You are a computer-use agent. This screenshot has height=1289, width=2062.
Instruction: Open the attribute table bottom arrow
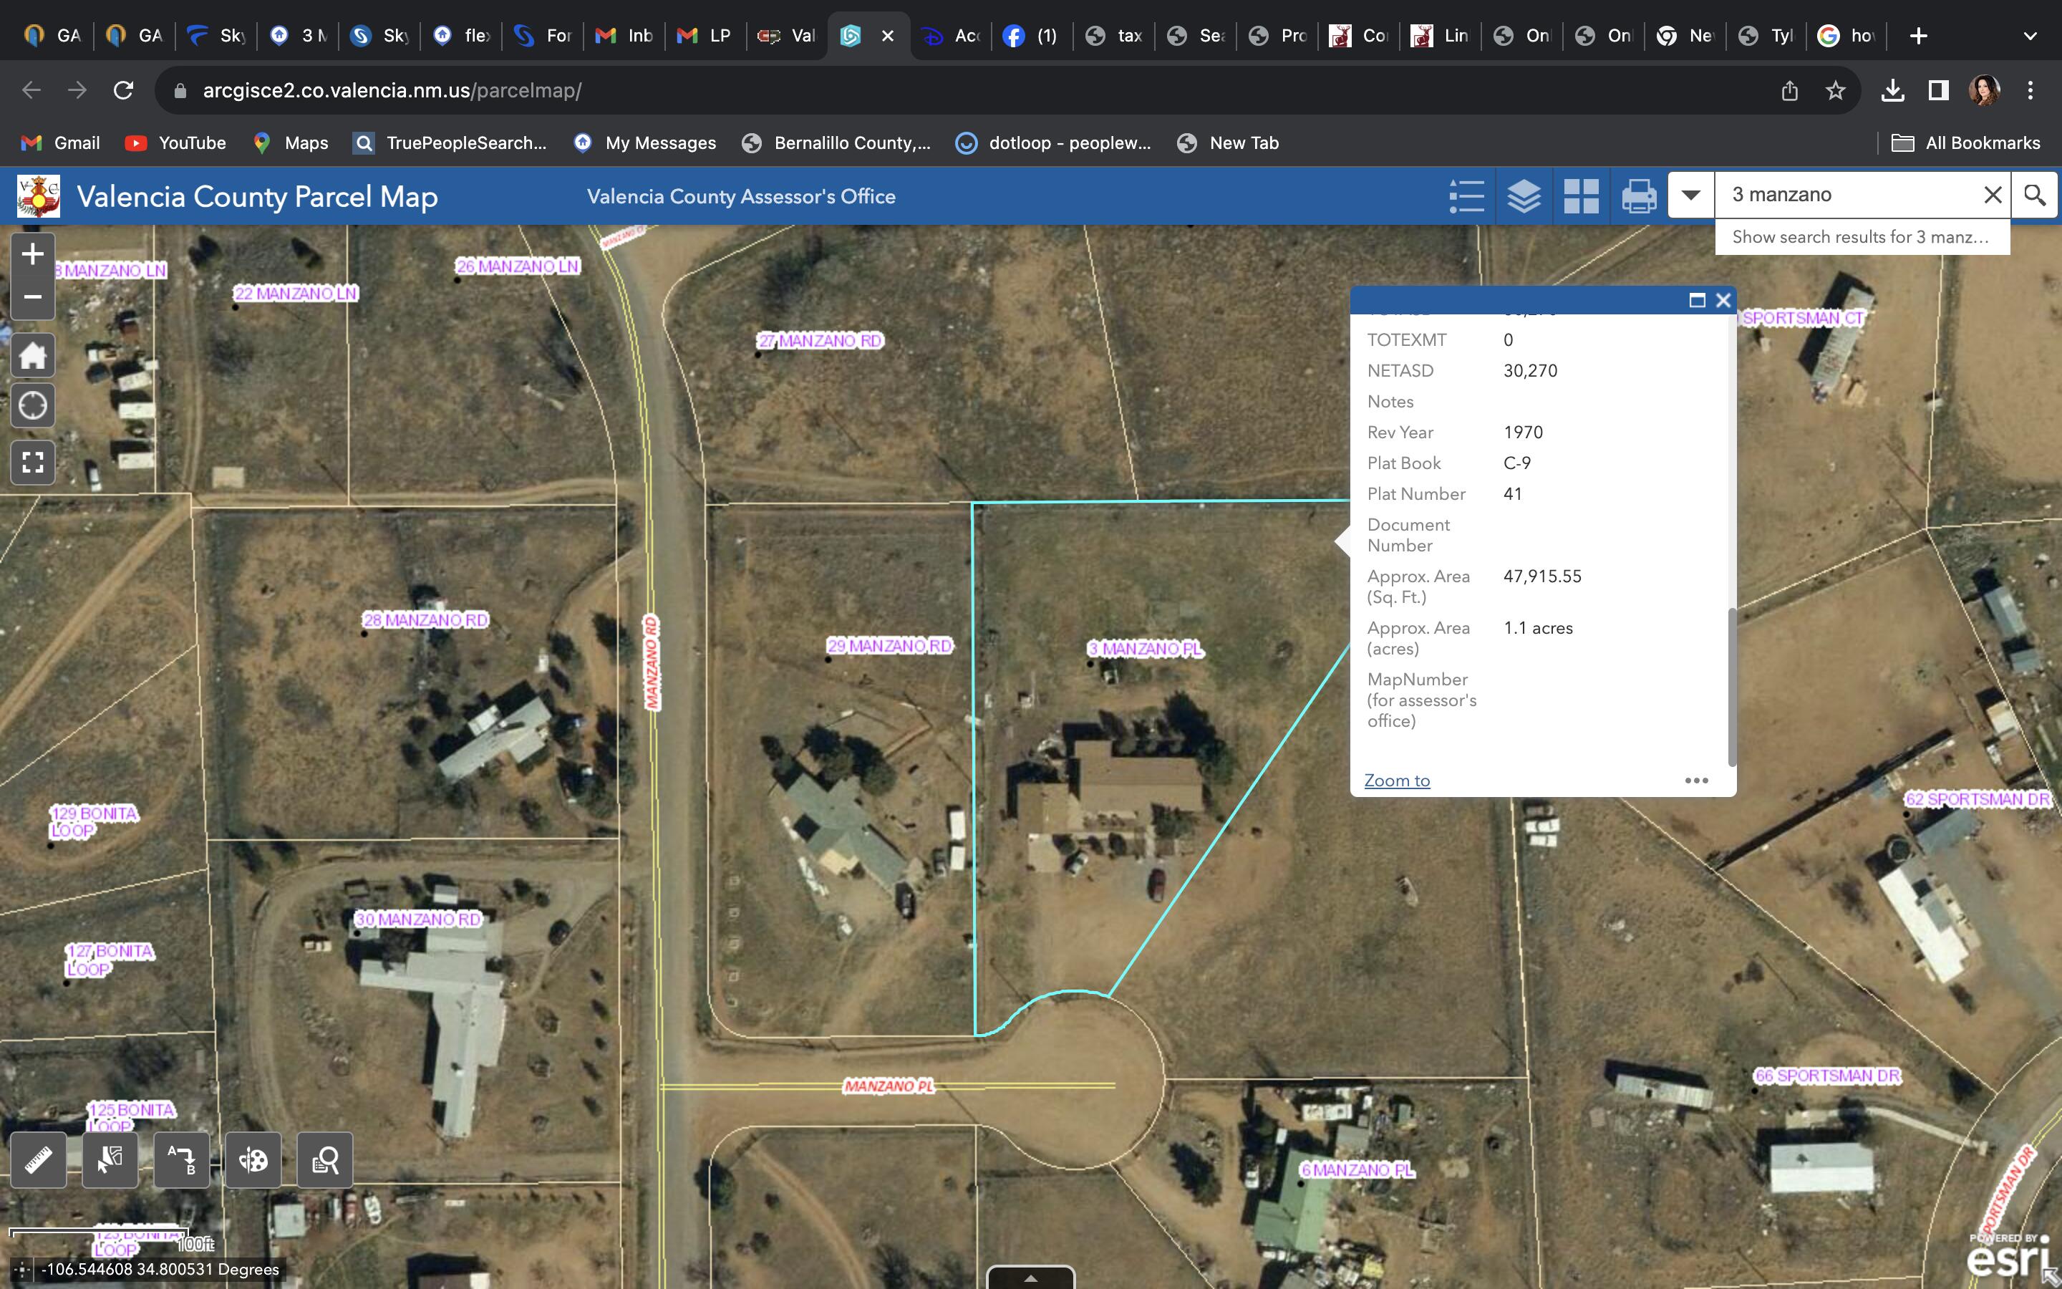(x=1030, y=1278)
